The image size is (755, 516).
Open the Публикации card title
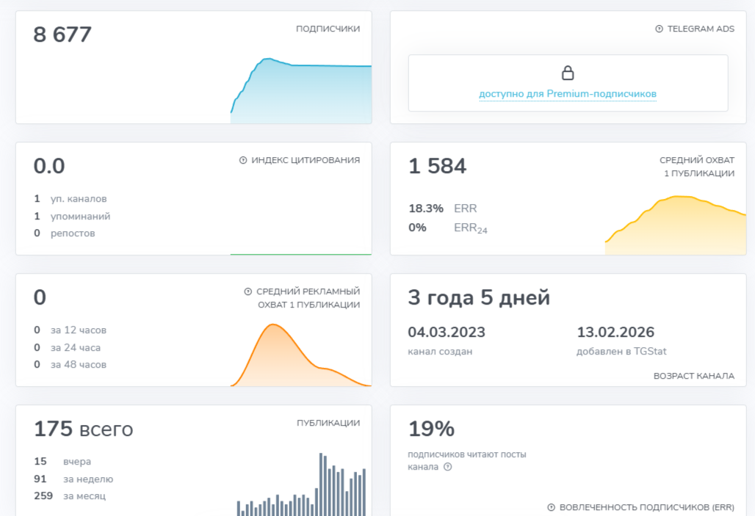point(328,423)
